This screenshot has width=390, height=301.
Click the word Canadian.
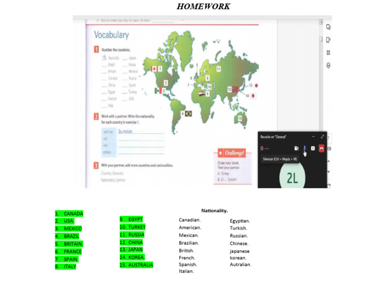pyautogui.click(x=189, y=220)
